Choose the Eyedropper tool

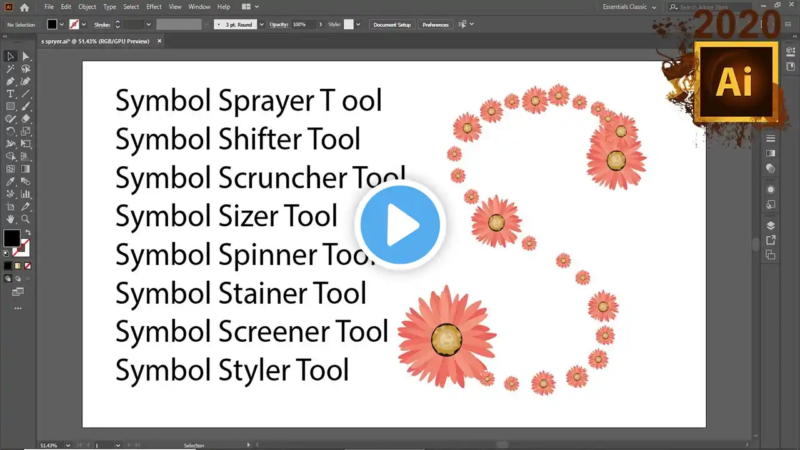tap(11, 182)
